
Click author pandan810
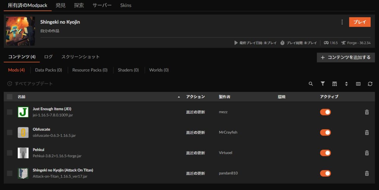tap(228, 173)
